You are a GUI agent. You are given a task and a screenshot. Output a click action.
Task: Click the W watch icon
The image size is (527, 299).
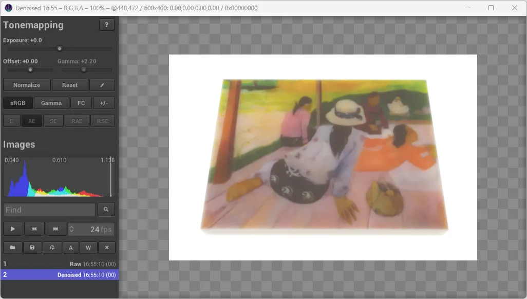[x=88, y=247]
